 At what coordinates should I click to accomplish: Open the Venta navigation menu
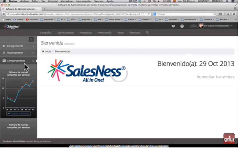pos(120,33)
